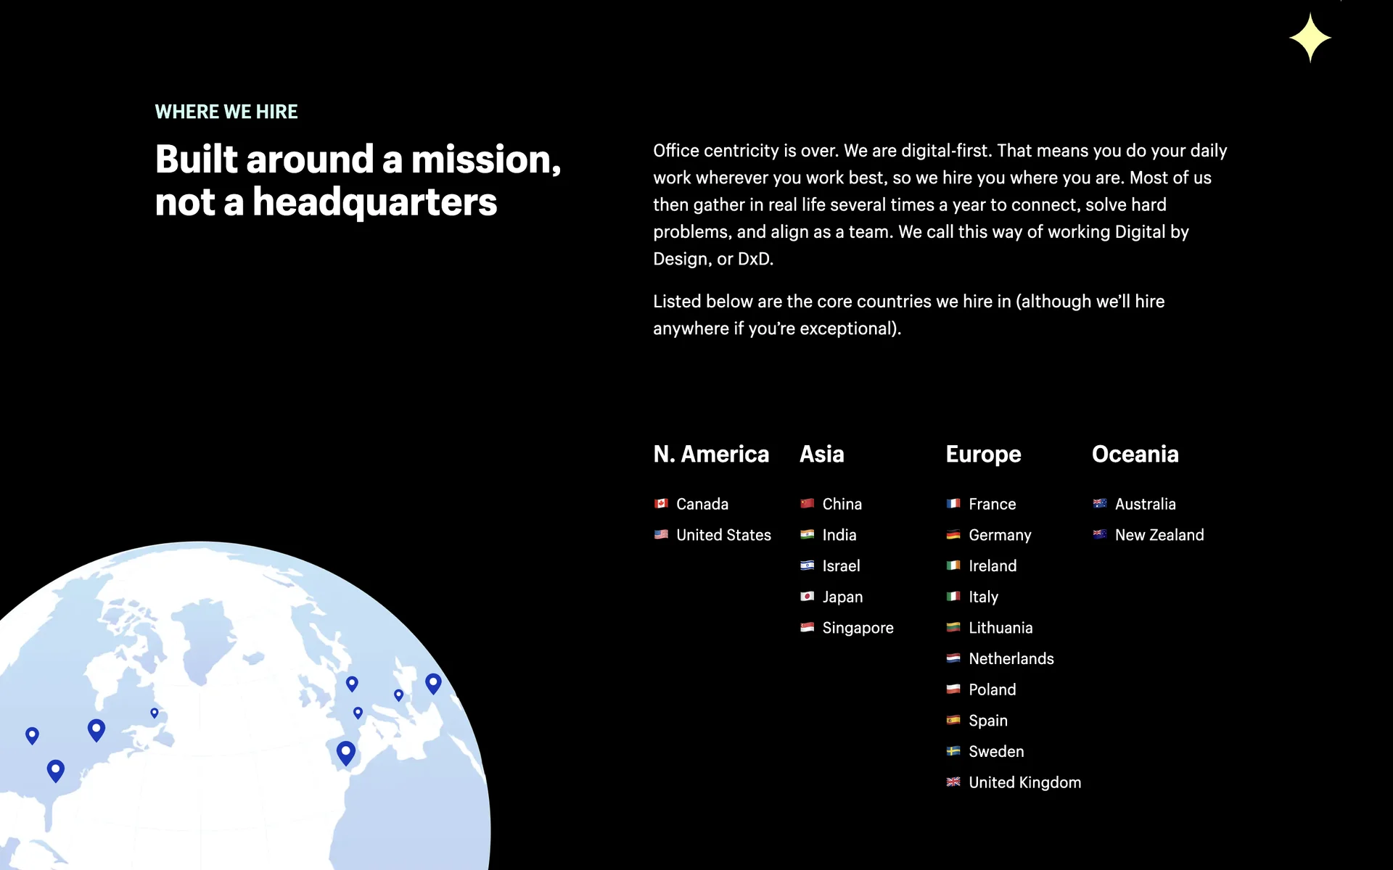Select Singapore in the Asia list
The width and height of the screenshot is (1393, 870).
click(x=858, y=628)
